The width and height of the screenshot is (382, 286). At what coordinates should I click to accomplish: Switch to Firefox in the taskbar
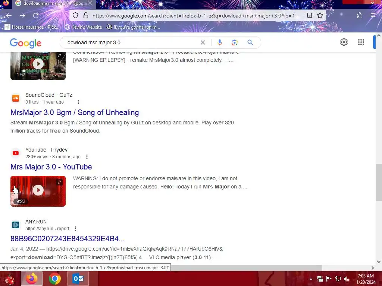[32, 279]
